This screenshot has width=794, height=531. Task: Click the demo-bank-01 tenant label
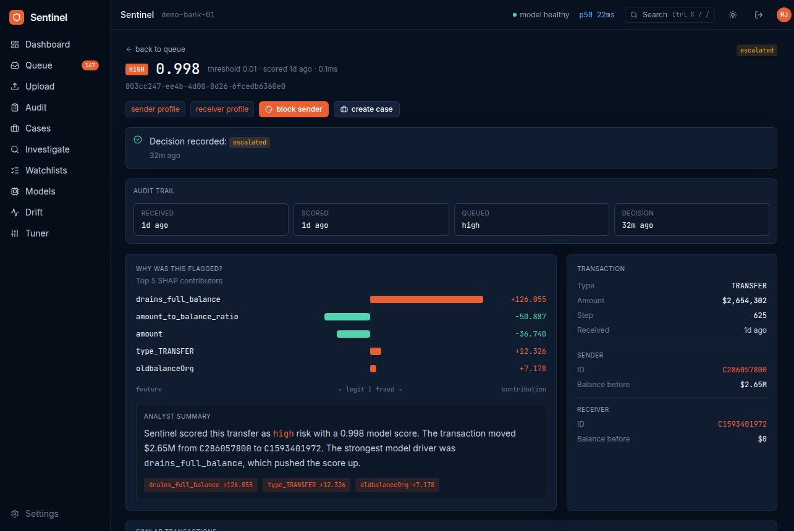click(x=188, y=15)
